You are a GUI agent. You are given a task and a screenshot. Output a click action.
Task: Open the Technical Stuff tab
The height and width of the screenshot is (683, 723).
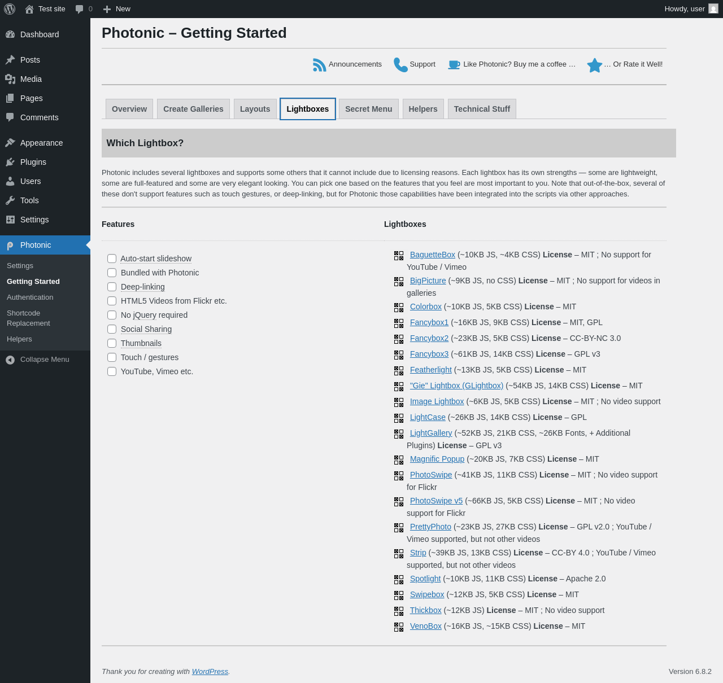(482, 109)
